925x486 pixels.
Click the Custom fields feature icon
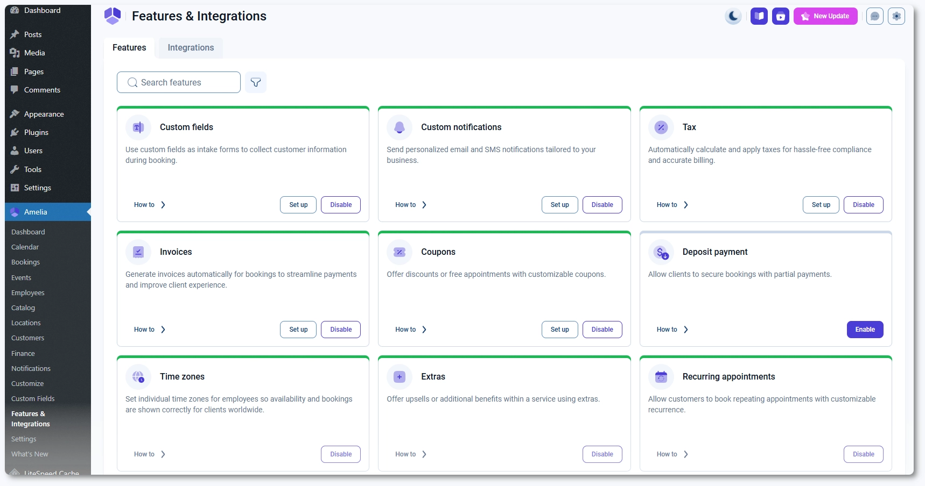click(138, 127)
